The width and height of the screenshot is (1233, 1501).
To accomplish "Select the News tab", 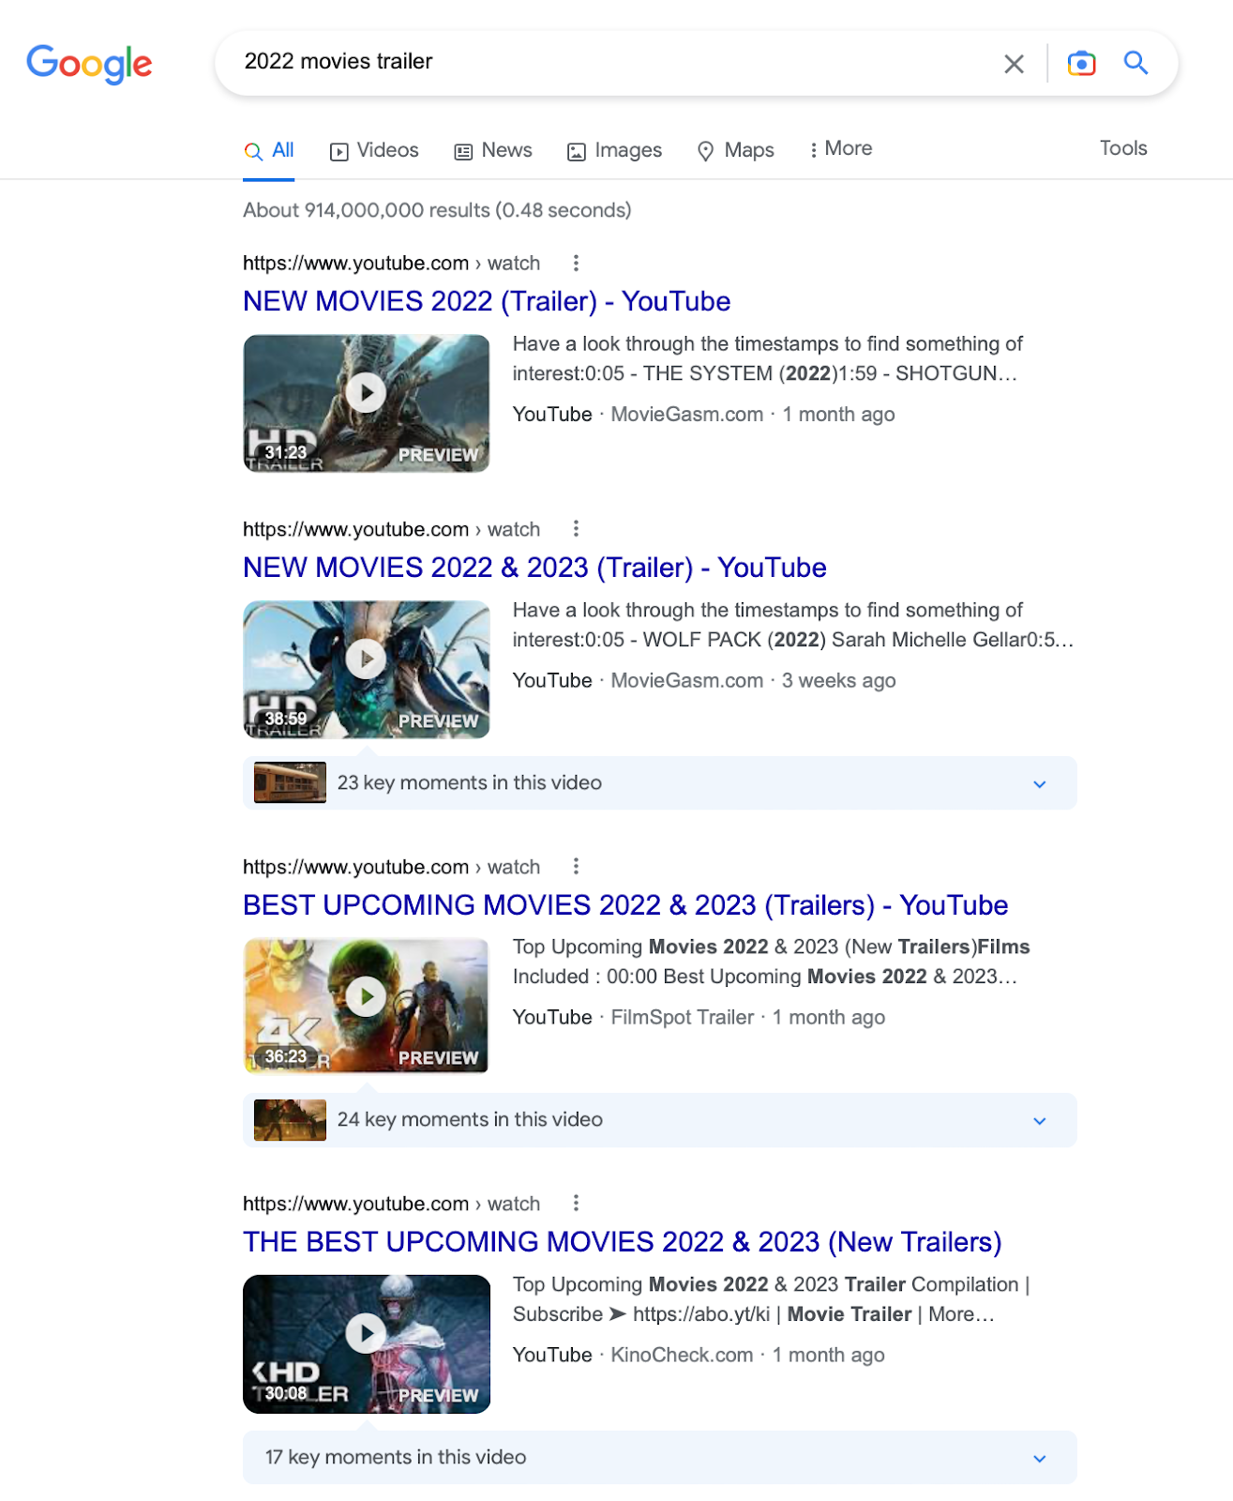I will click(x=493, y=150).
